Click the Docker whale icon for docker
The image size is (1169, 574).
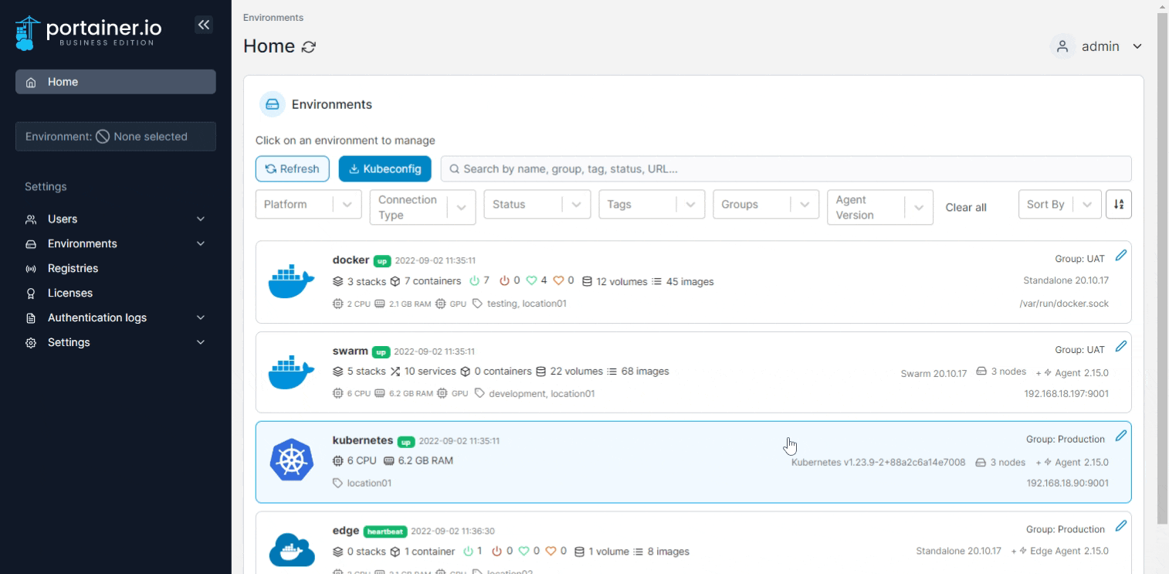291,281
